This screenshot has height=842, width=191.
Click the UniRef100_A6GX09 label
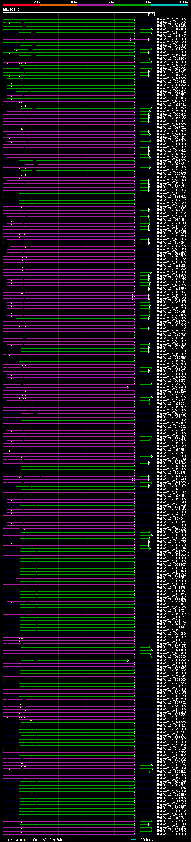pos(171,108)
